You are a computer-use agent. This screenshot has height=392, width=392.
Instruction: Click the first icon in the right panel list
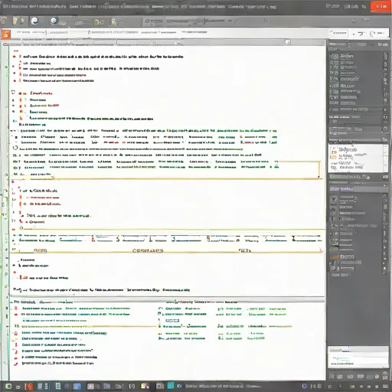click(335, 57)
